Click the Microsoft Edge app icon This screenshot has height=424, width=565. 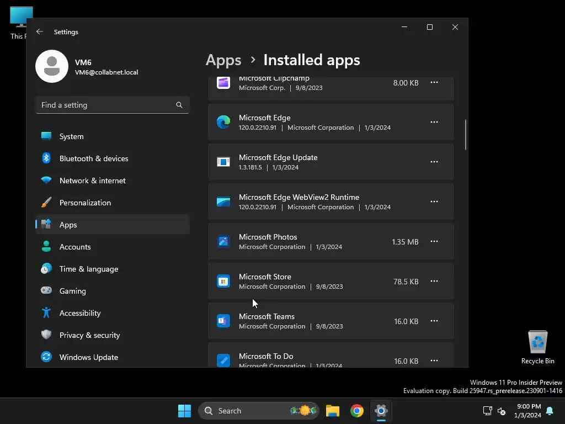(x=223, y=122)
